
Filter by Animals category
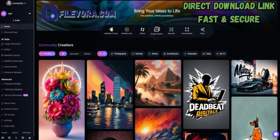tap(137, 54)
